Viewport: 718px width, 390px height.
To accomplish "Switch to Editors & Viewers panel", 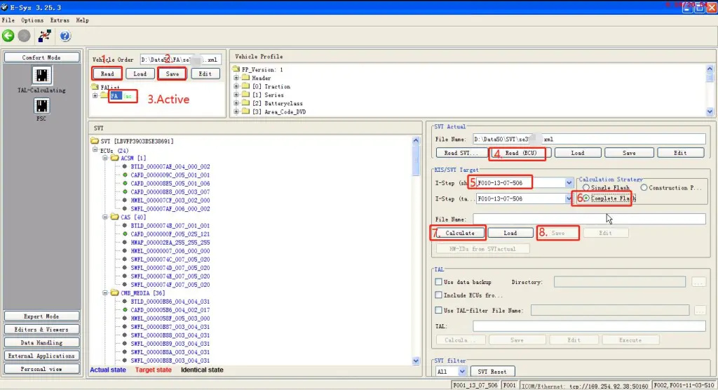I will point(41,330).
